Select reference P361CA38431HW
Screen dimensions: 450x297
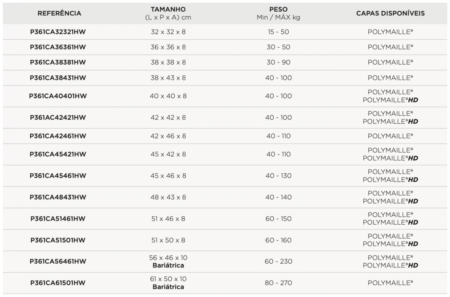coord(58,78)
